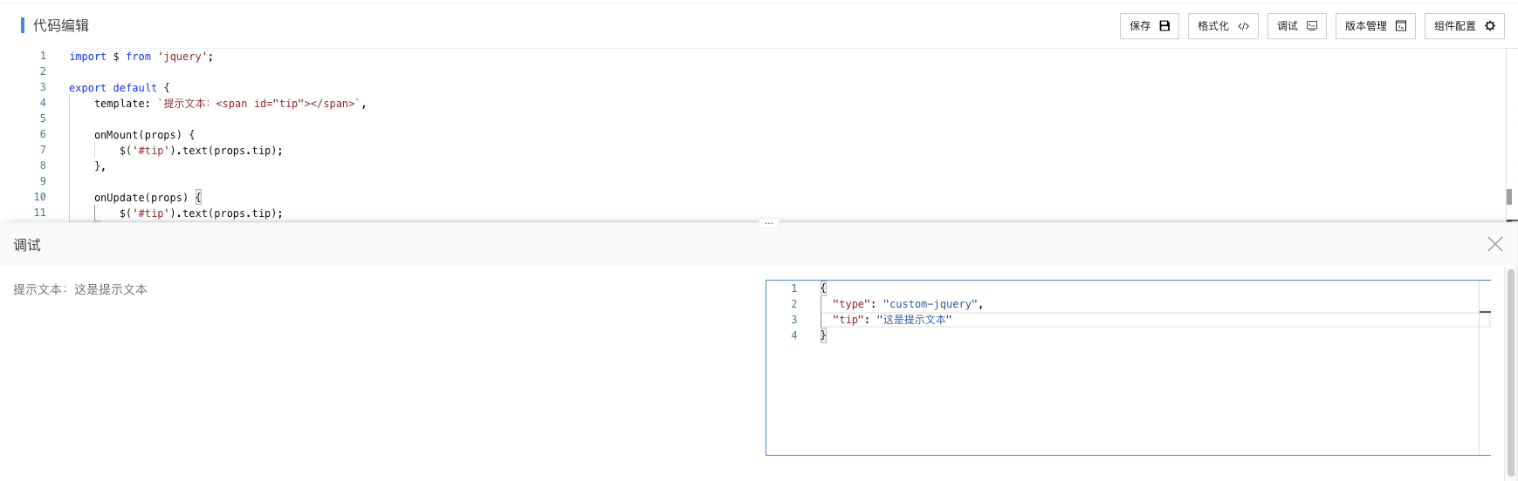1518x481 pixels.
Task: Click the import jquery code line
Action: pyautogui.click(x=141, y=57)
